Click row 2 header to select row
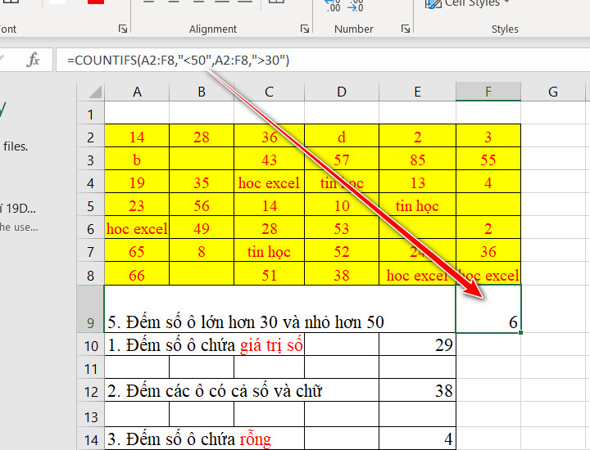590x450 pixels. coord(90,137)
